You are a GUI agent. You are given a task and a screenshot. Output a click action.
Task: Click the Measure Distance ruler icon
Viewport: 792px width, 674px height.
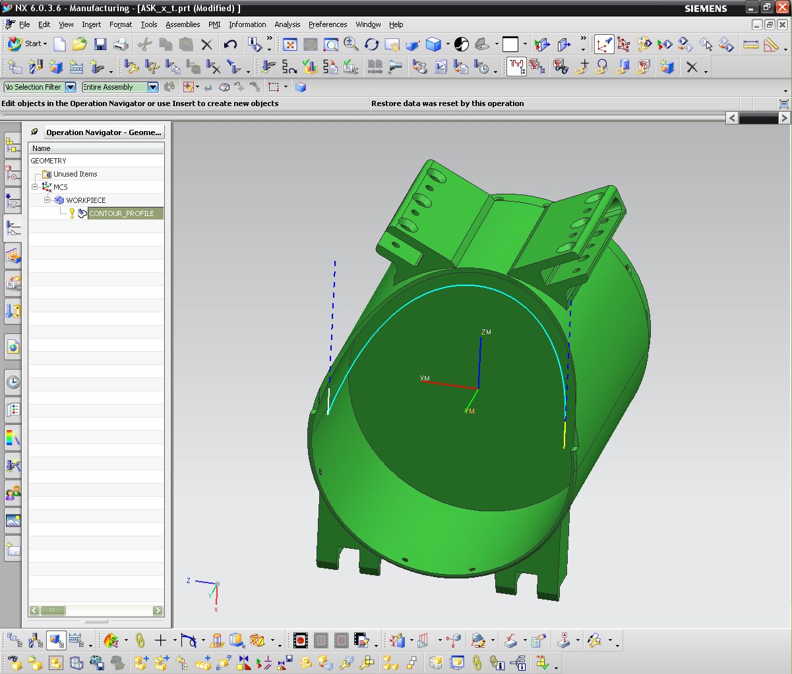pos(750,44)
